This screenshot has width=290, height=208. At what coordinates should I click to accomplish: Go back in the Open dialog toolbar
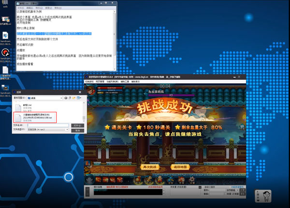click(x=66, y=98)
